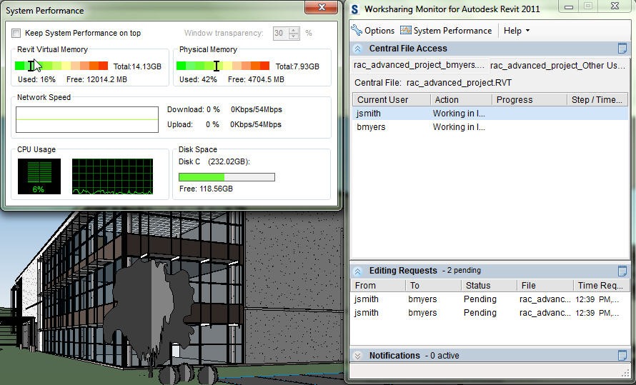The height and width of the screenshot is (385, 636).
Task: Click Step / Time column header
Action: point(597,100)
